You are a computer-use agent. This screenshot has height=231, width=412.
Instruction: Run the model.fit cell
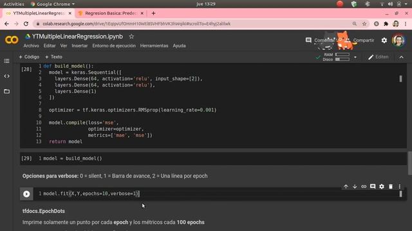26,194
